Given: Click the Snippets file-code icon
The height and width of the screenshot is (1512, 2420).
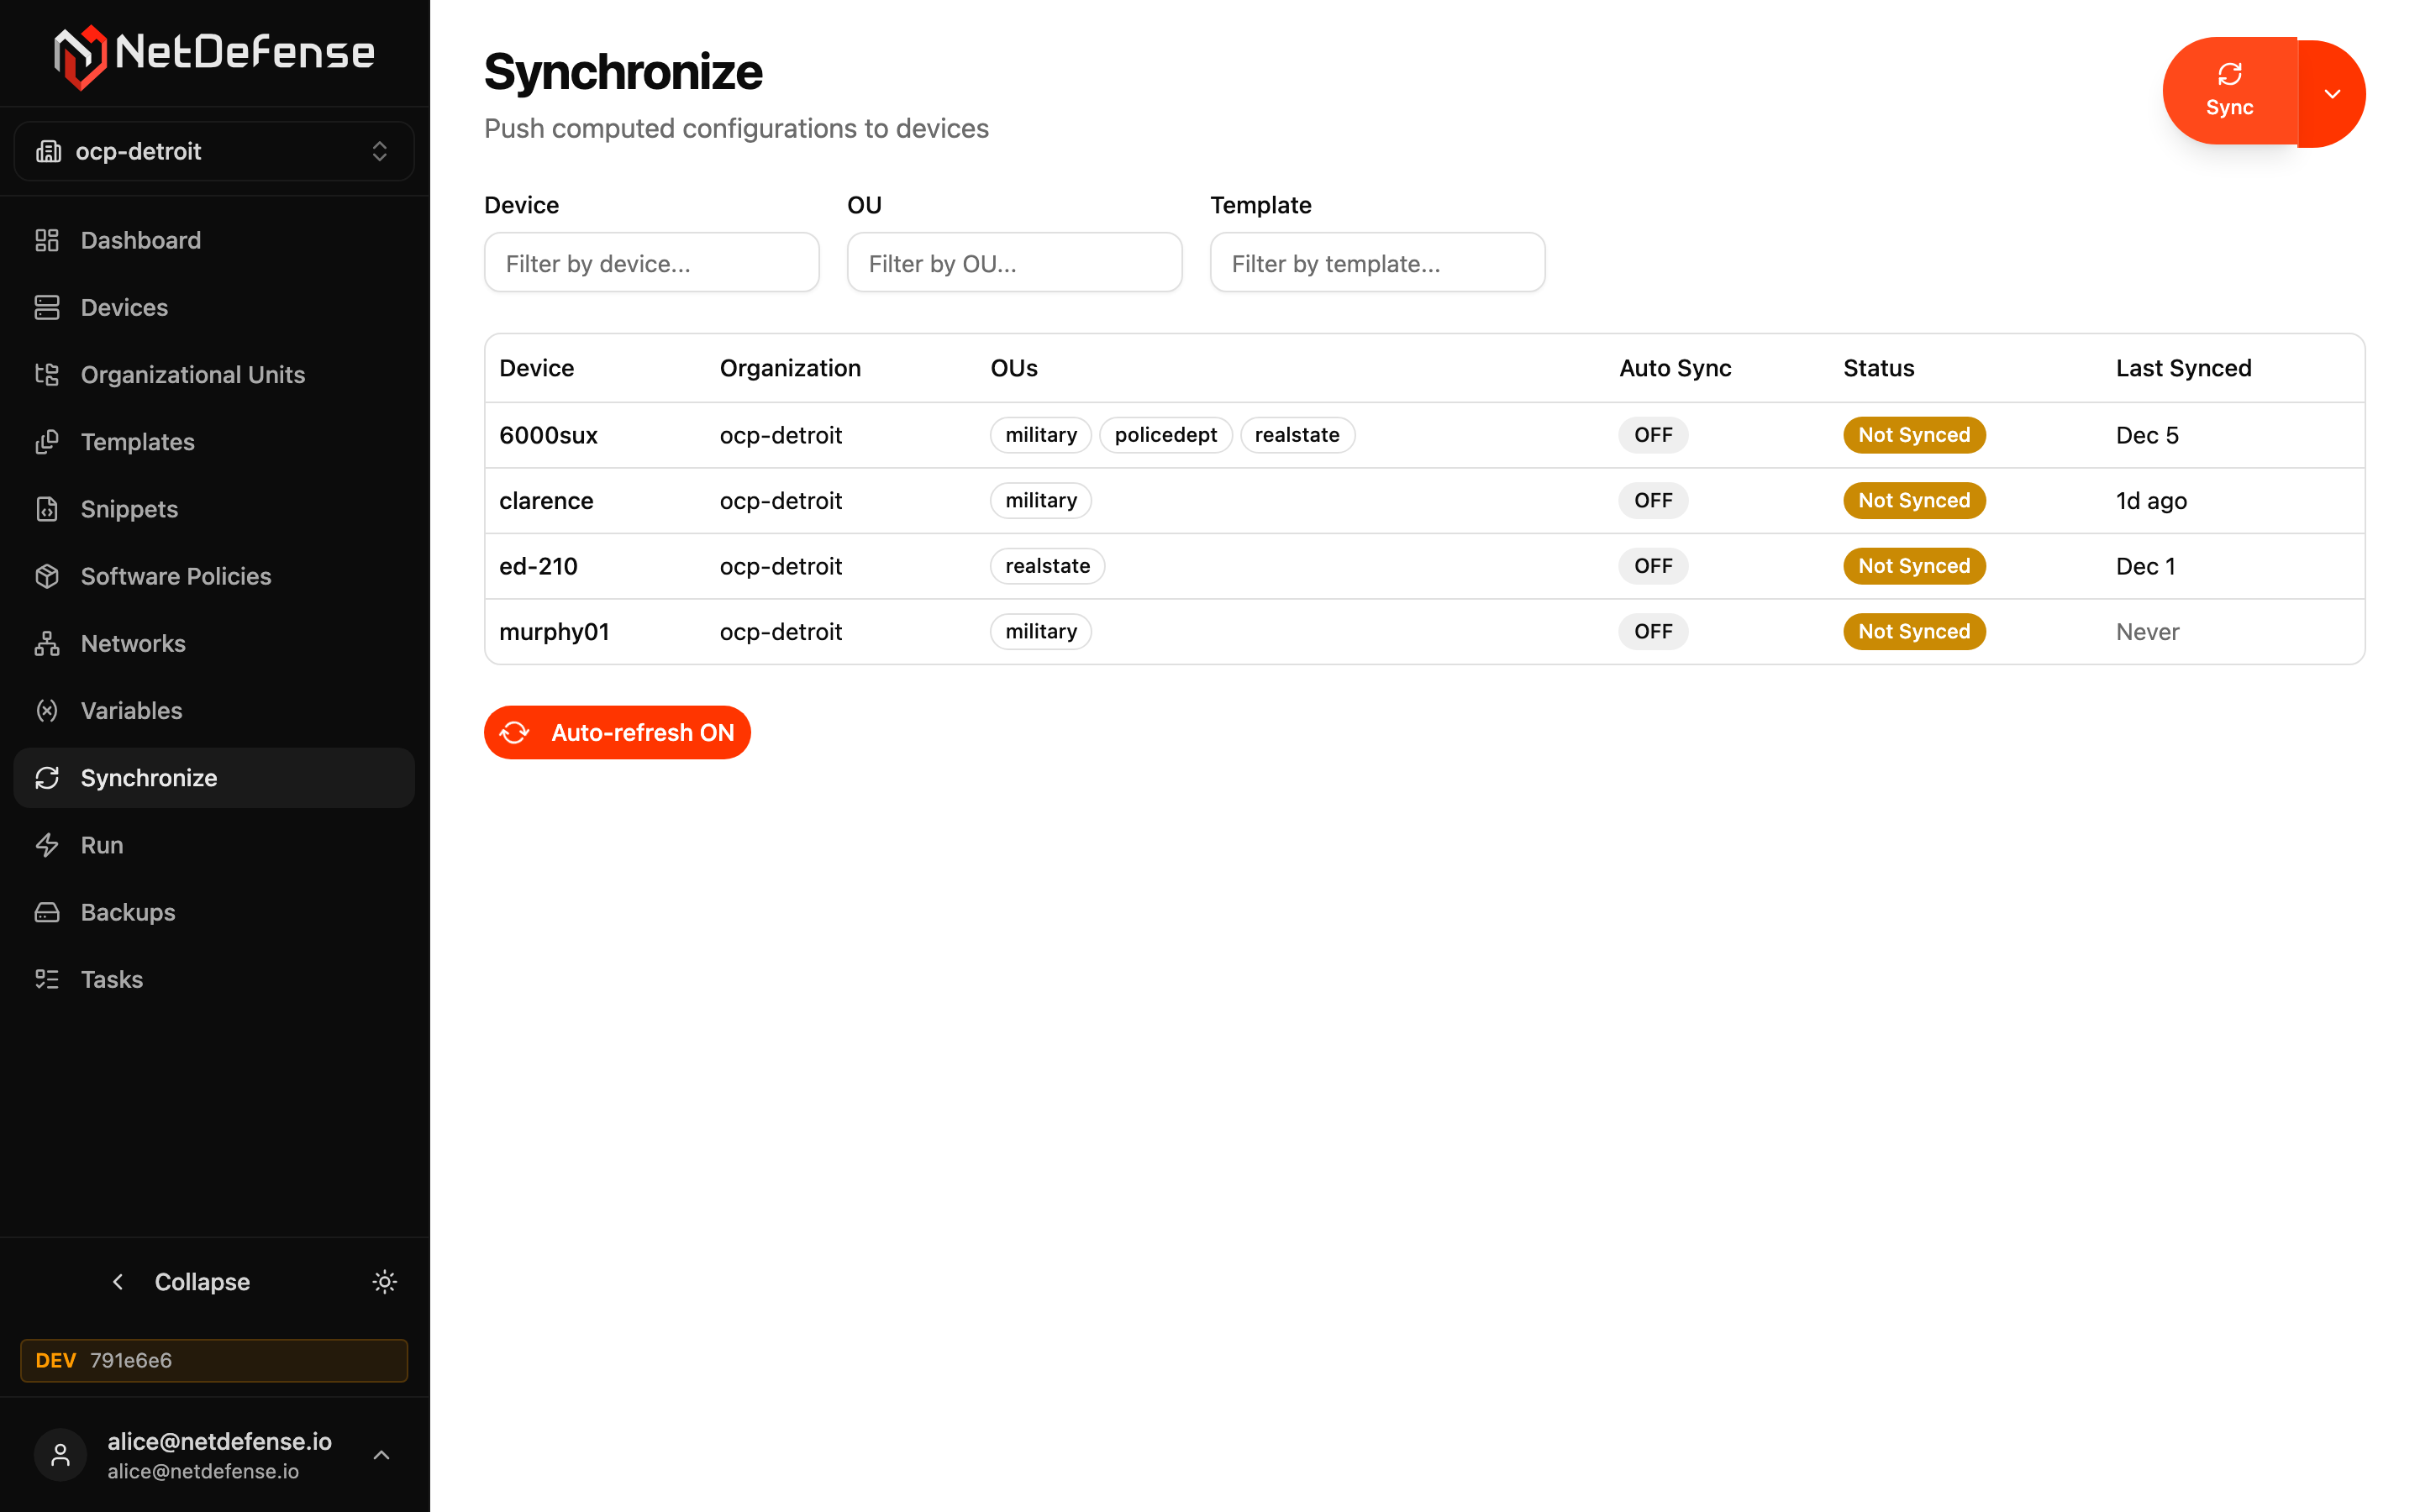Looking at the screenshot, I should (x=47, y=509).
